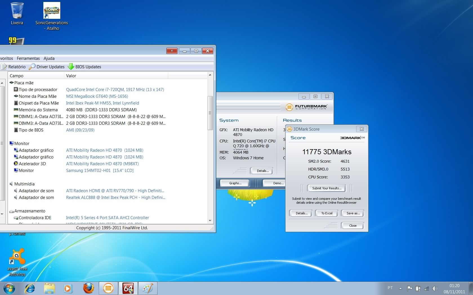Click the PT language indicator
This screenshot has width=473, height=295.
coord(390,288)
